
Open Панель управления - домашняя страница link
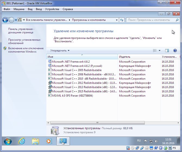(21, 31)
